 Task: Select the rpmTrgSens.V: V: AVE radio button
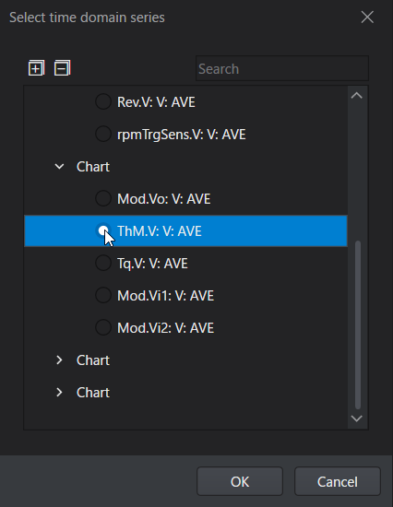point(103,135)
